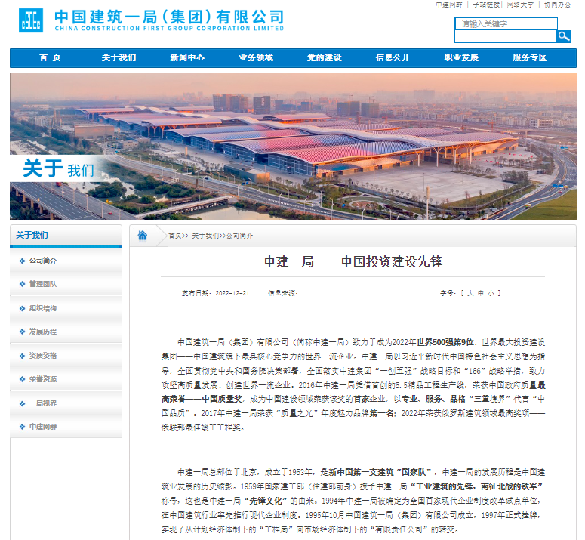Select 一局视界 in the sidebar

click(x=43, y=403)
